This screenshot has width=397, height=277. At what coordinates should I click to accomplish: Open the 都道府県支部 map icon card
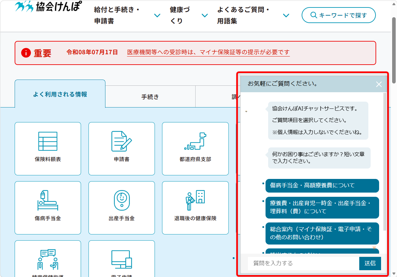(x=195, y=149)
